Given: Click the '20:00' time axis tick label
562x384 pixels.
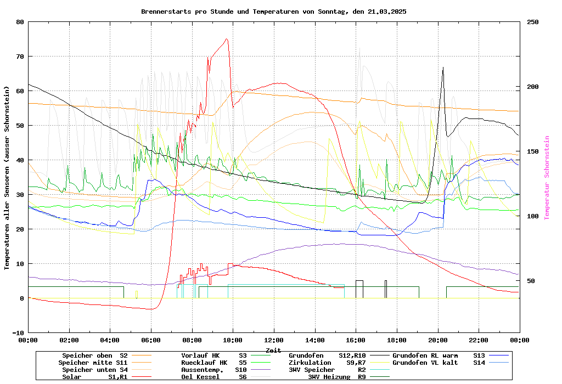Looking at the screenshot, I should pos(438,340).
